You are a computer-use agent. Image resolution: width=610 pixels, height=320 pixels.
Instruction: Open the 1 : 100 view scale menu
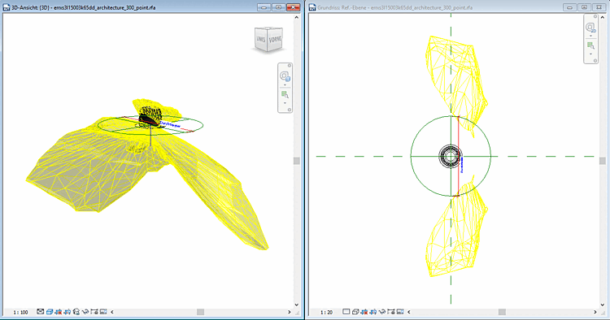(20, 312)
